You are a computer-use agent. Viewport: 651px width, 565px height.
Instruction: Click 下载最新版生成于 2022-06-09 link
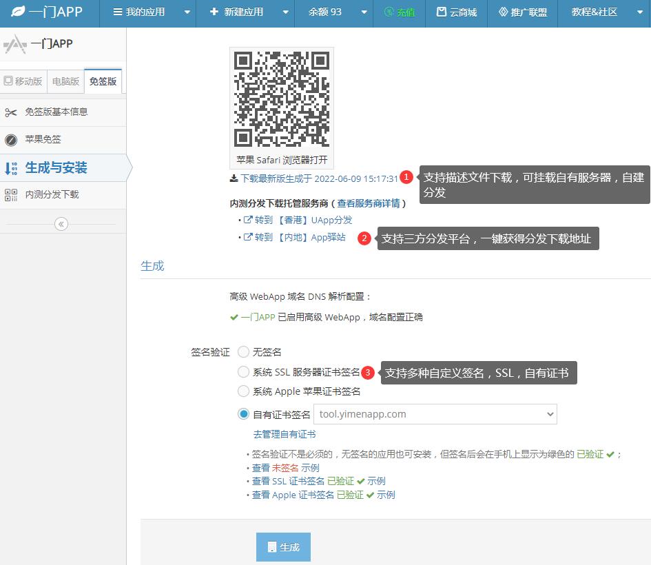[x=319, y=178]
